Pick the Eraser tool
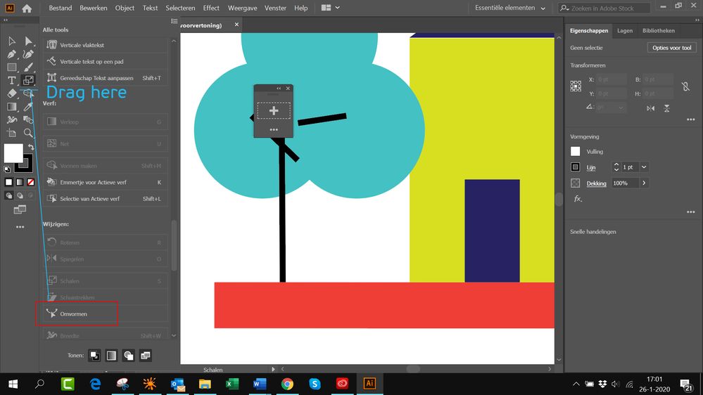 point(12,93)
